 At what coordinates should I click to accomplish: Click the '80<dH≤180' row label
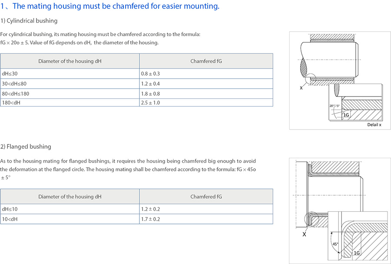(x=16, y=94)
